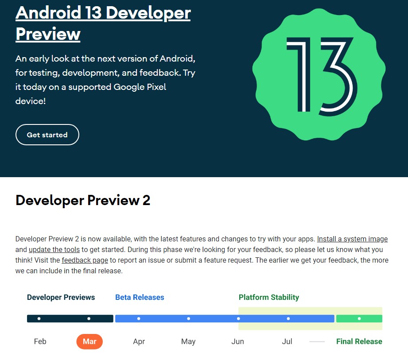The height and width of the screenshot is (353, 408).
Task: Follow the update the tools link
Action: coord(54,250)
